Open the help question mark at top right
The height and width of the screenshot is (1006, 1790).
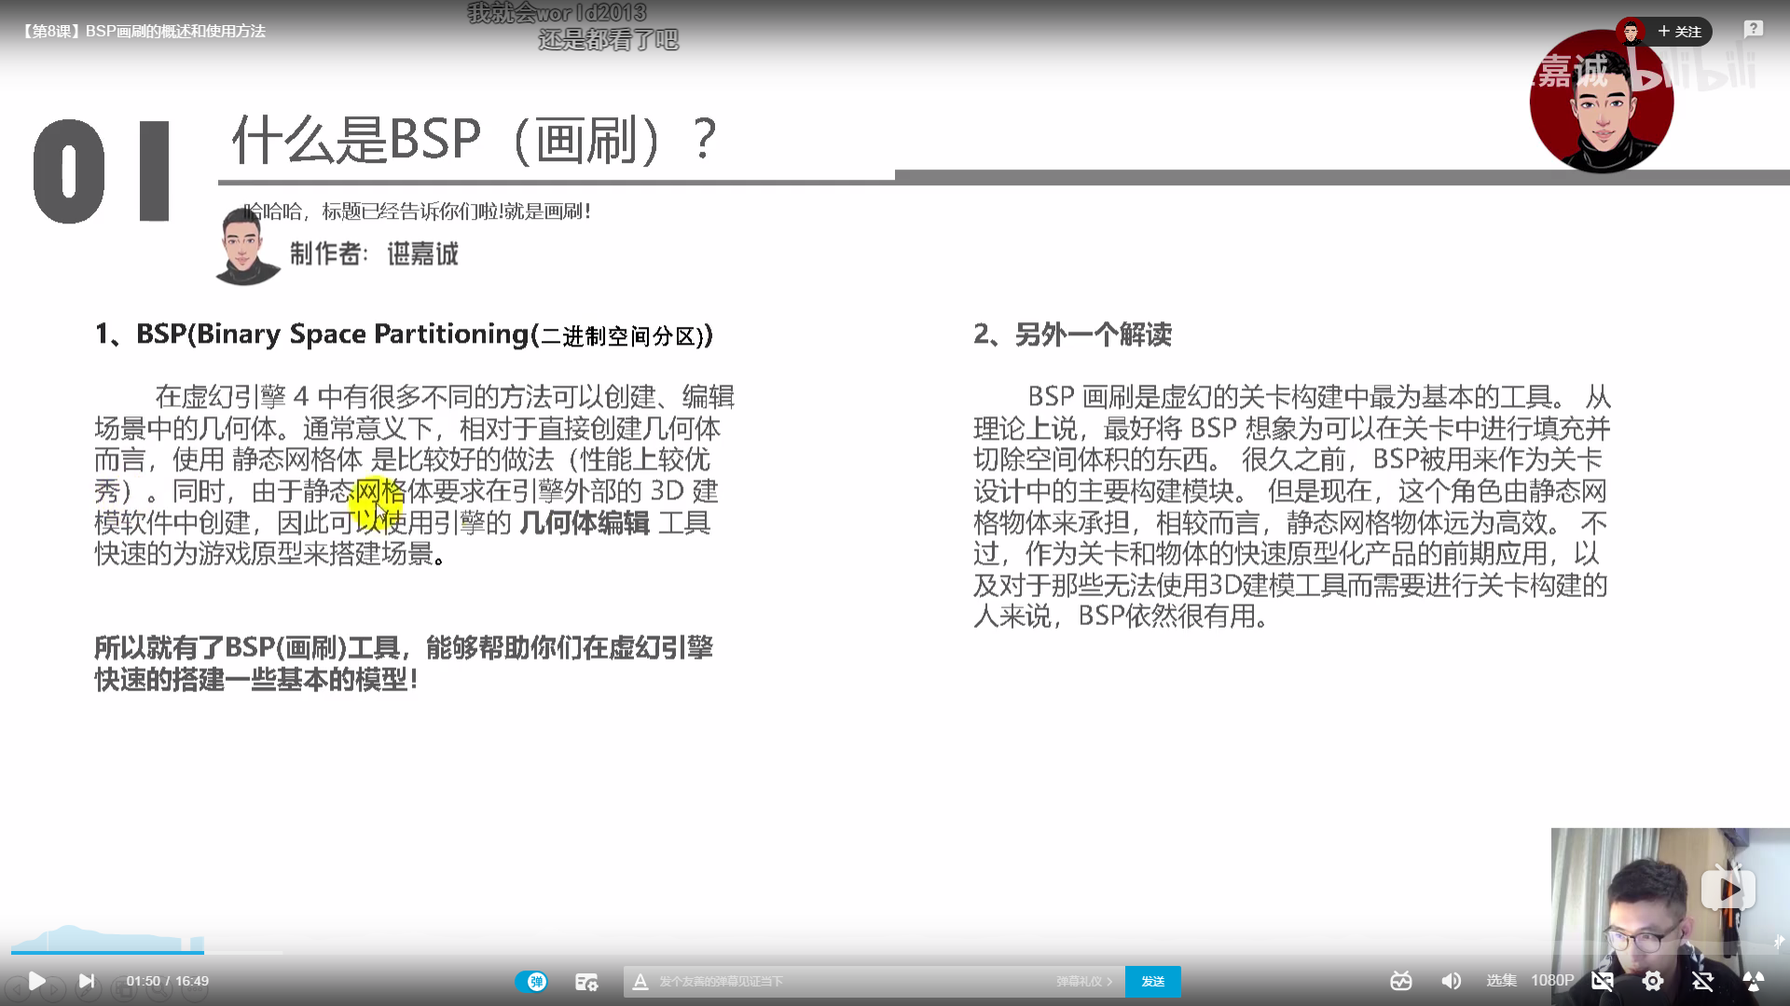click(1755, 29)
